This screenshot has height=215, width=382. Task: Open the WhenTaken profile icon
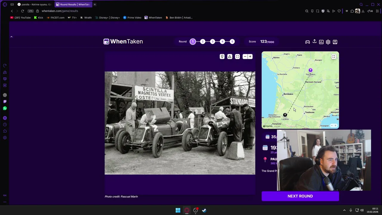tap(335, 42)
